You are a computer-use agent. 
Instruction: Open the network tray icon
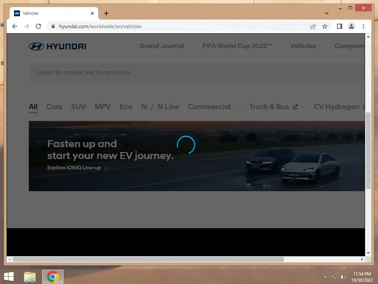point(334,277)
